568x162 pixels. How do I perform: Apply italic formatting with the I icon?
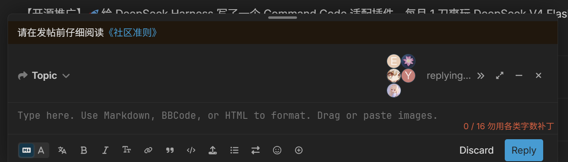click(105, 150)
